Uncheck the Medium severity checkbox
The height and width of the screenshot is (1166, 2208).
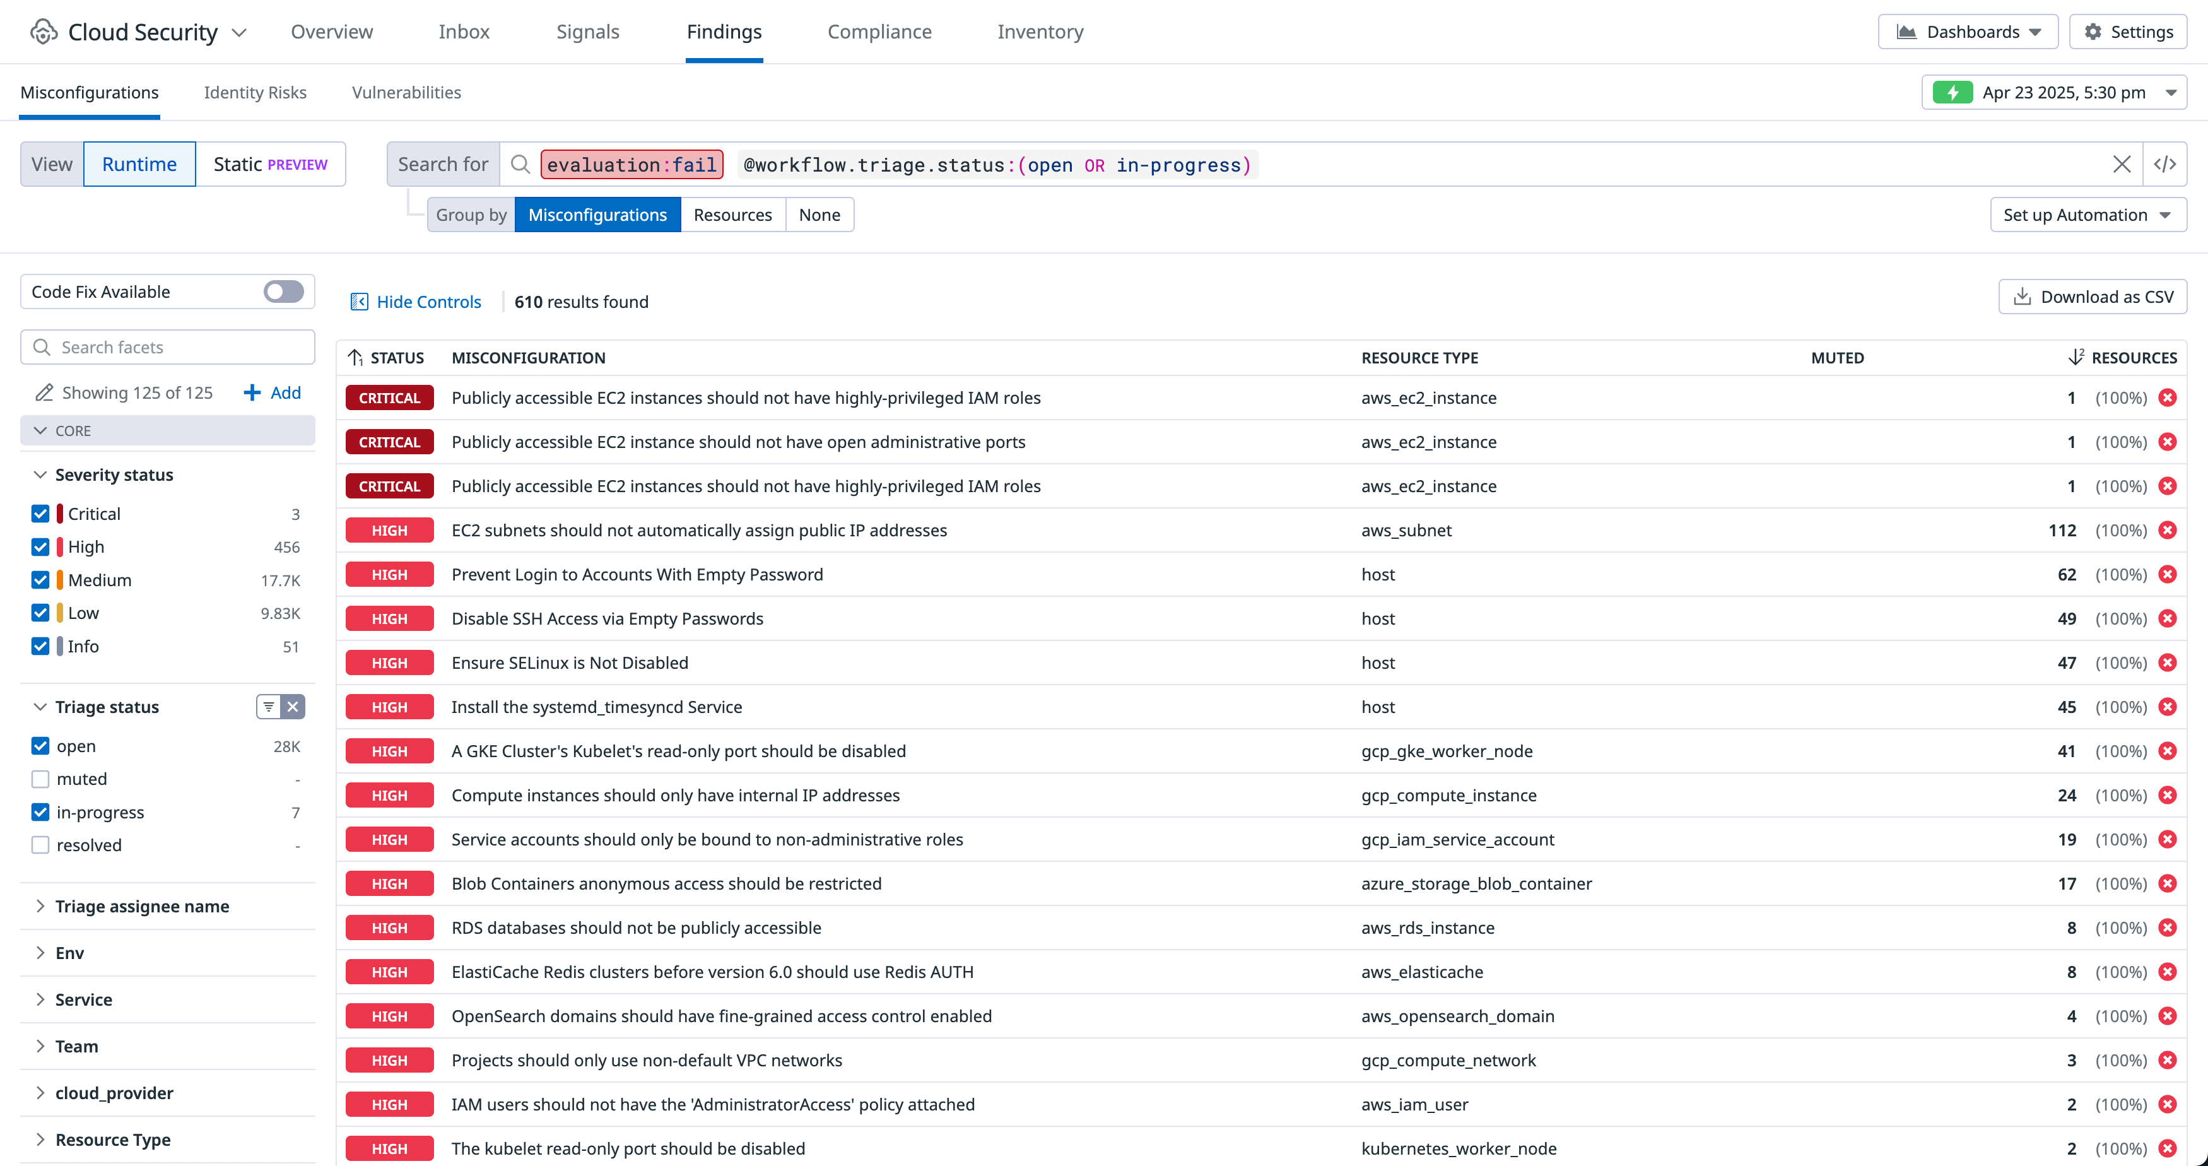click(x=40, y=580)
